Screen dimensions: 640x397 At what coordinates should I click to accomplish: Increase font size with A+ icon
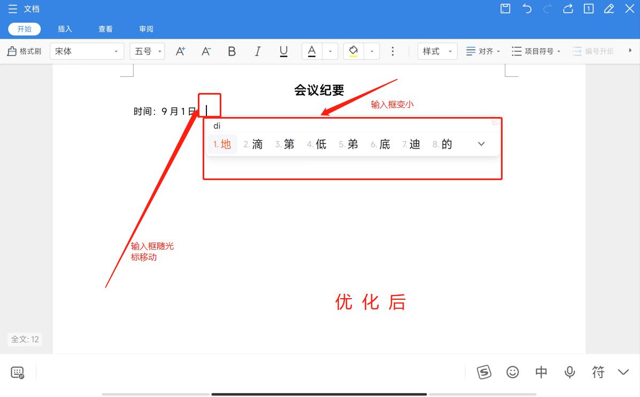[x=180, y=51]
